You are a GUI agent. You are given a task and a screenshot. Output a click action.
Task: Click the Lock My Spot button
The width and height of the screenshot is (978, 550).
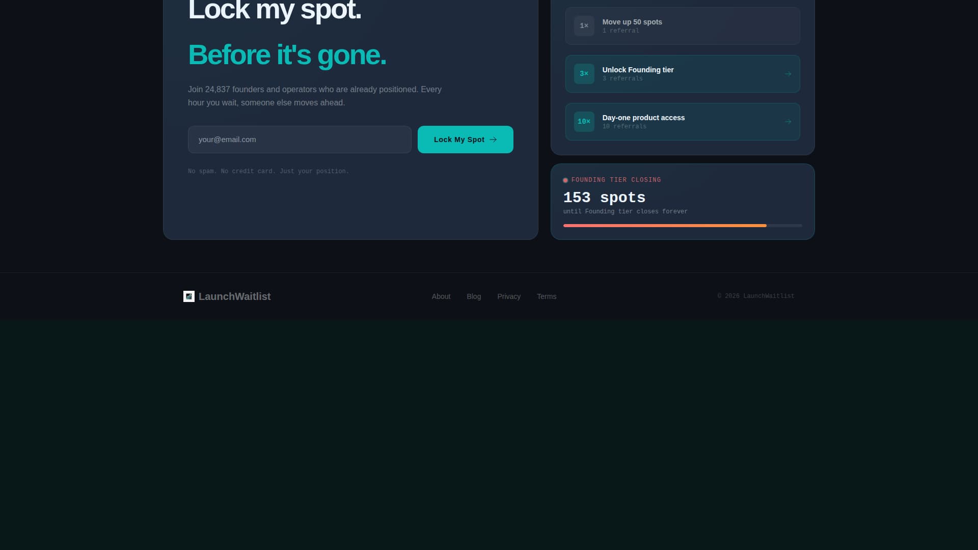tap(465, 140)
